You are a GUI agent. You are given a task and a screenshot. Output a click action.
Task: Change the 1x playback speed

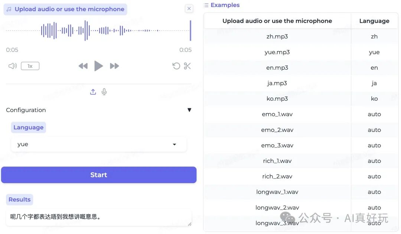point(30,66)
